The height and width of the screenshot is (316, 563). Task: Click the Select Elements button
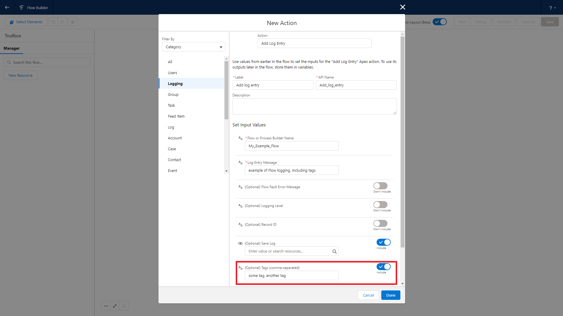click(x=26, y=22)
